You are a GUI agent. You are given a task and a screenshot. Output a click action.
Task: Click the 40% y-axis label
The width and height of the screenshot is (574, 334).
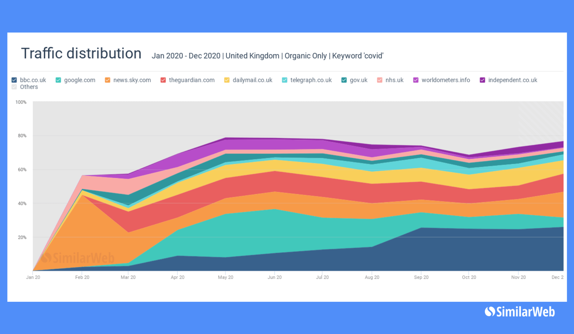(x=22, y=203)
